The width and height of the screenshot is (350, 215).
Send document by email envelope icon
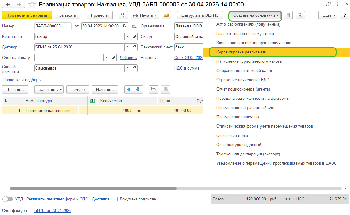166,15
